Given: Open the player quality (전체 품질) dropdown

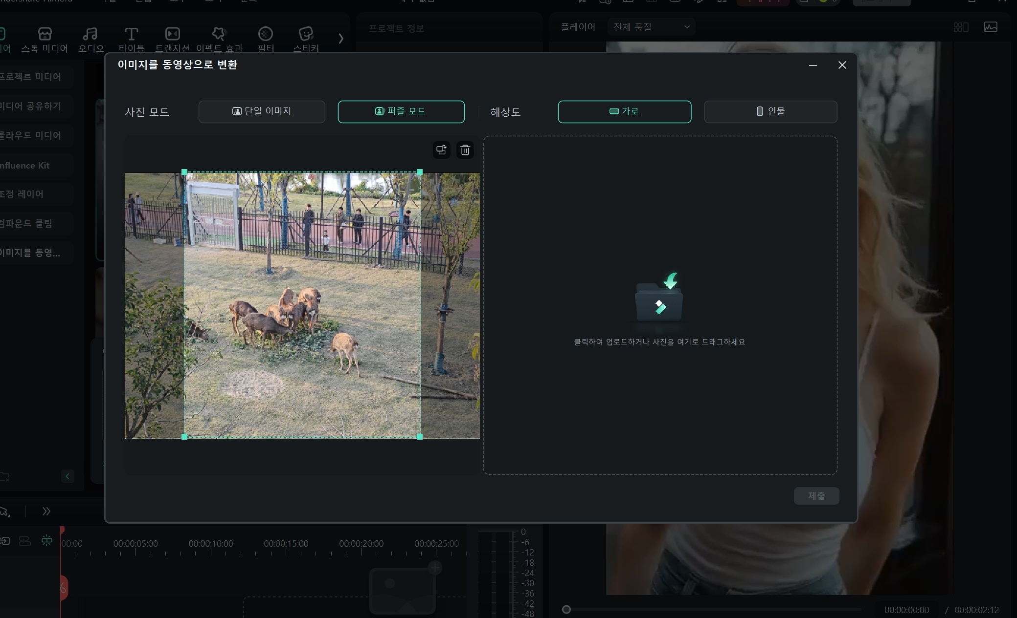Looking at the screenshot, I should tap(651, 27).
